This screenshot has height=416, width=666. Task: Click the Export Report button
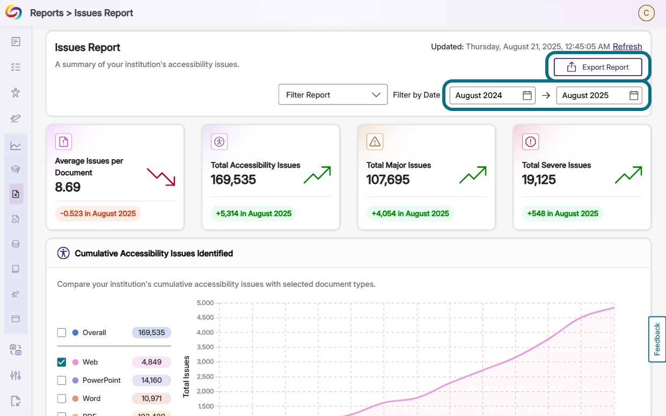(598, 68)
